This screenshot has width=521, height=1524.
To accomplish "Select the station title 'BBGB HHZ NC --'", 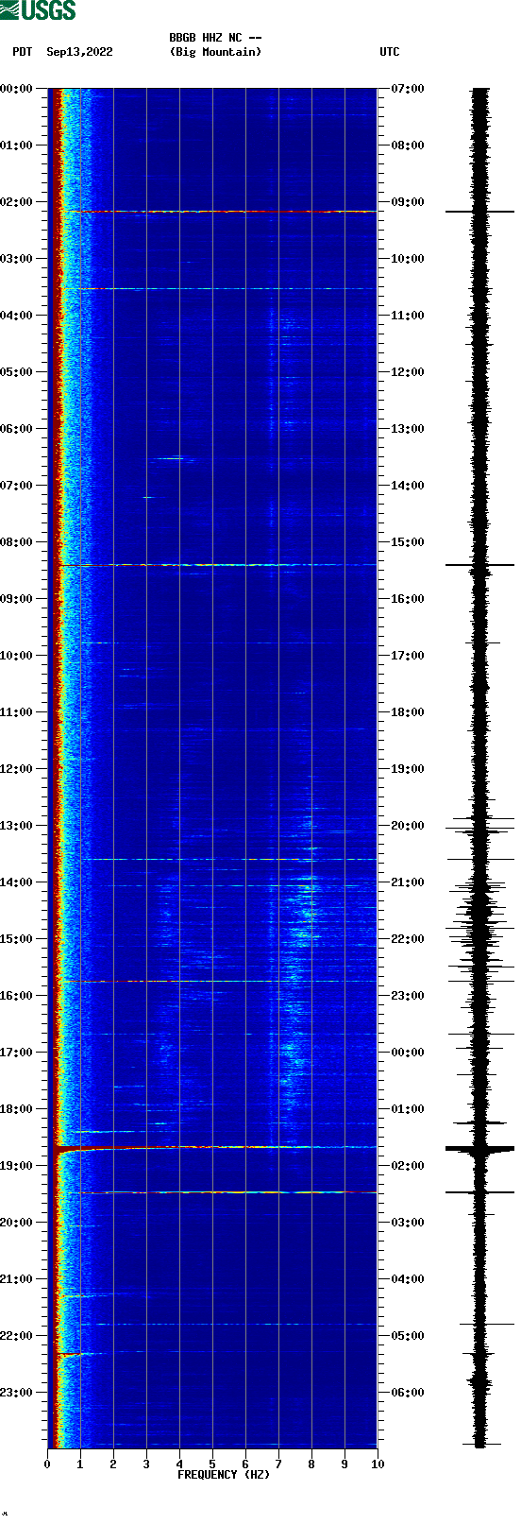I will pos(215,38).
